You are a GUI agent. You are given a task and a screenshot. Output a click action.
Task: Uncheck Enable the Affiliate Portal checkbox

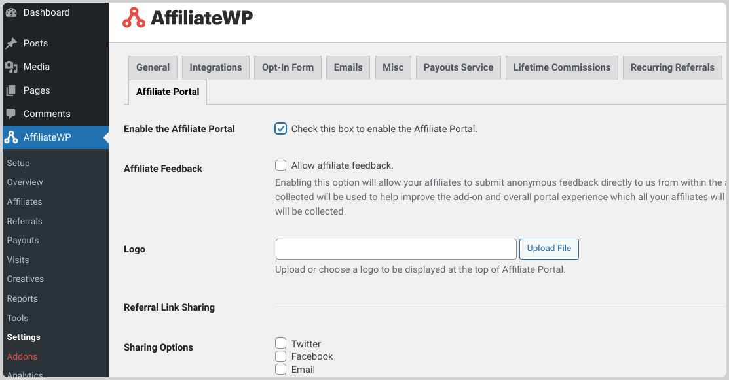(280, 129)
